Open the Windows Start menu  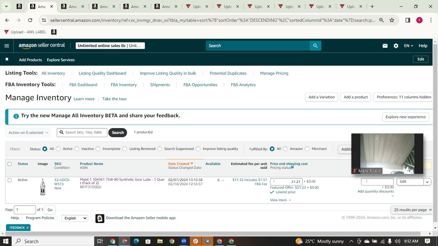6,241
